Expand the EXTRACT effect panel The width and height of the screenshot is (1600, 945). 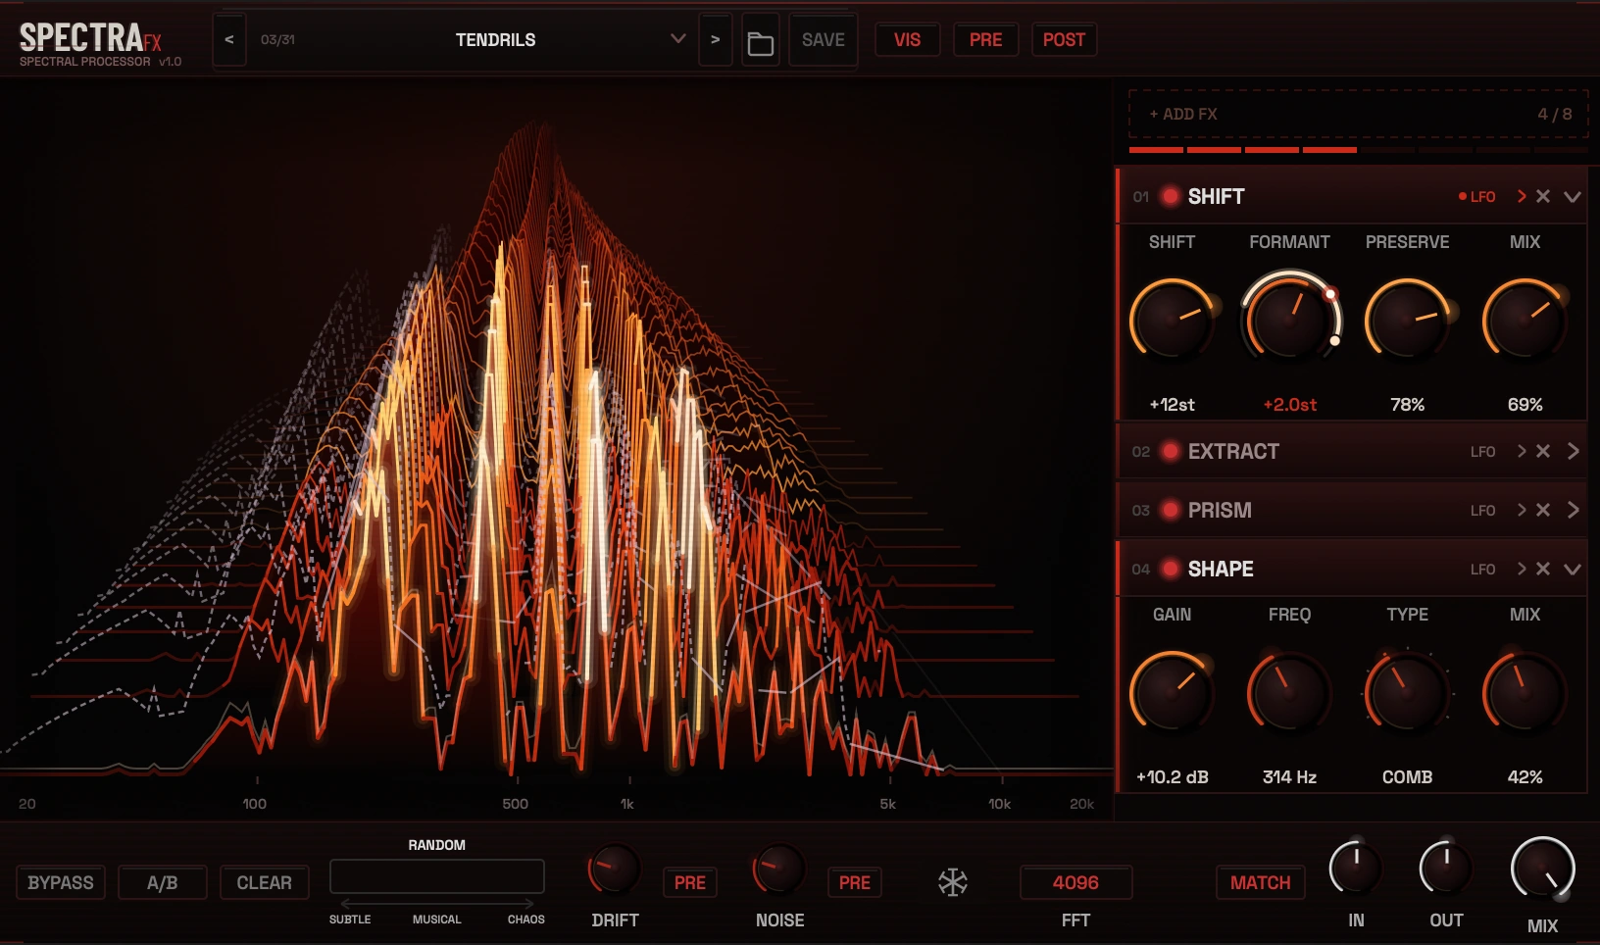point(1574,451)
